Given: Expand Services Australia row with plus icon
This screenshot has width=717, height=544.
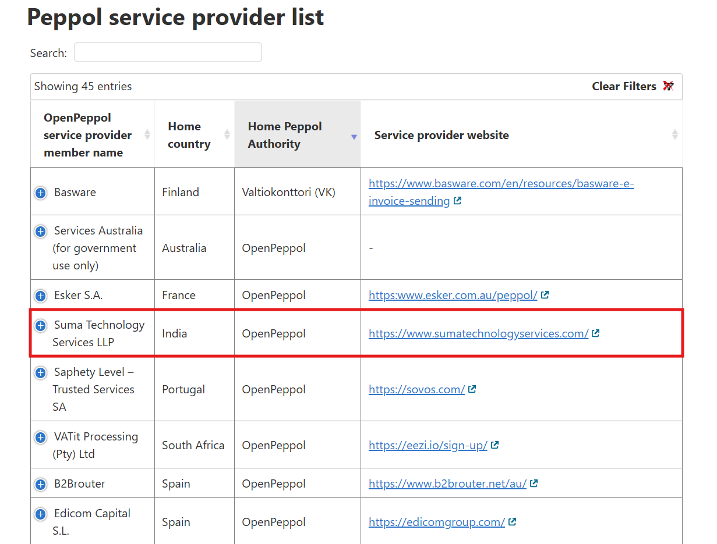Looking at the screenshot, I should point(40,232).
